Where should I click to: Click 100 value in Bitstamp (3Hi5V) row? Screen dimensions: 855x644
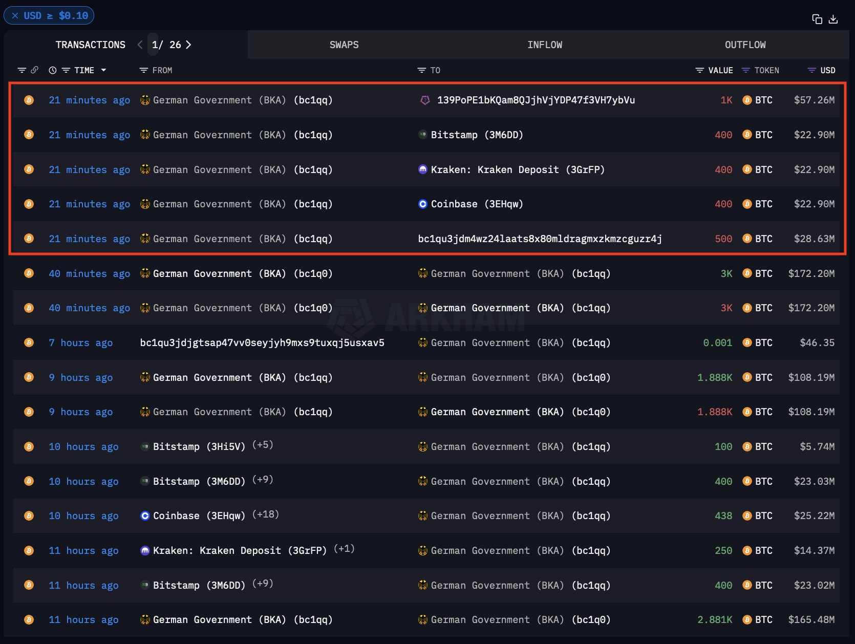[723, 447]
